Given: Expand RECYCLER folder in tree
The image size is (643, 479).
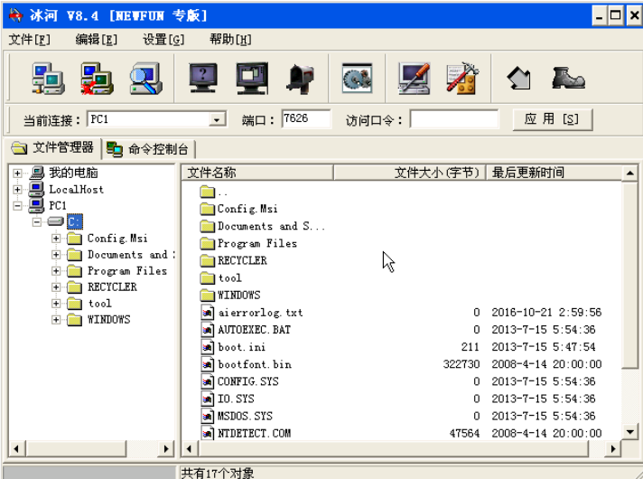Looking at the screenshot, I should point(56,286).
